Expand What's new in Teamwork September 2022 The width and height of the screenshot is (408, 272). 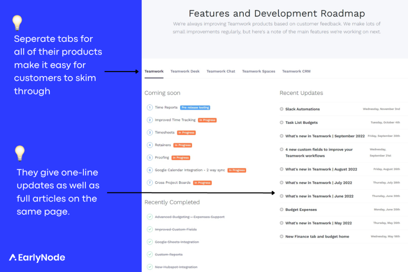point(282,136)
